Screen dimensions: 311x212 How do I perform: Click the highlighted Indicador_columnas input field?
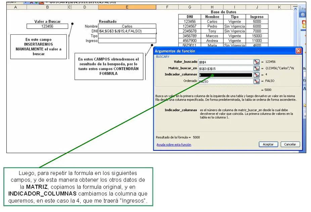click(x=226, y=75)
